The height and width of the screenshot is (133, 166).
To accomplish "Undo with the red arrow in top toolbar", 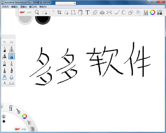I will [x=22, y=12].
